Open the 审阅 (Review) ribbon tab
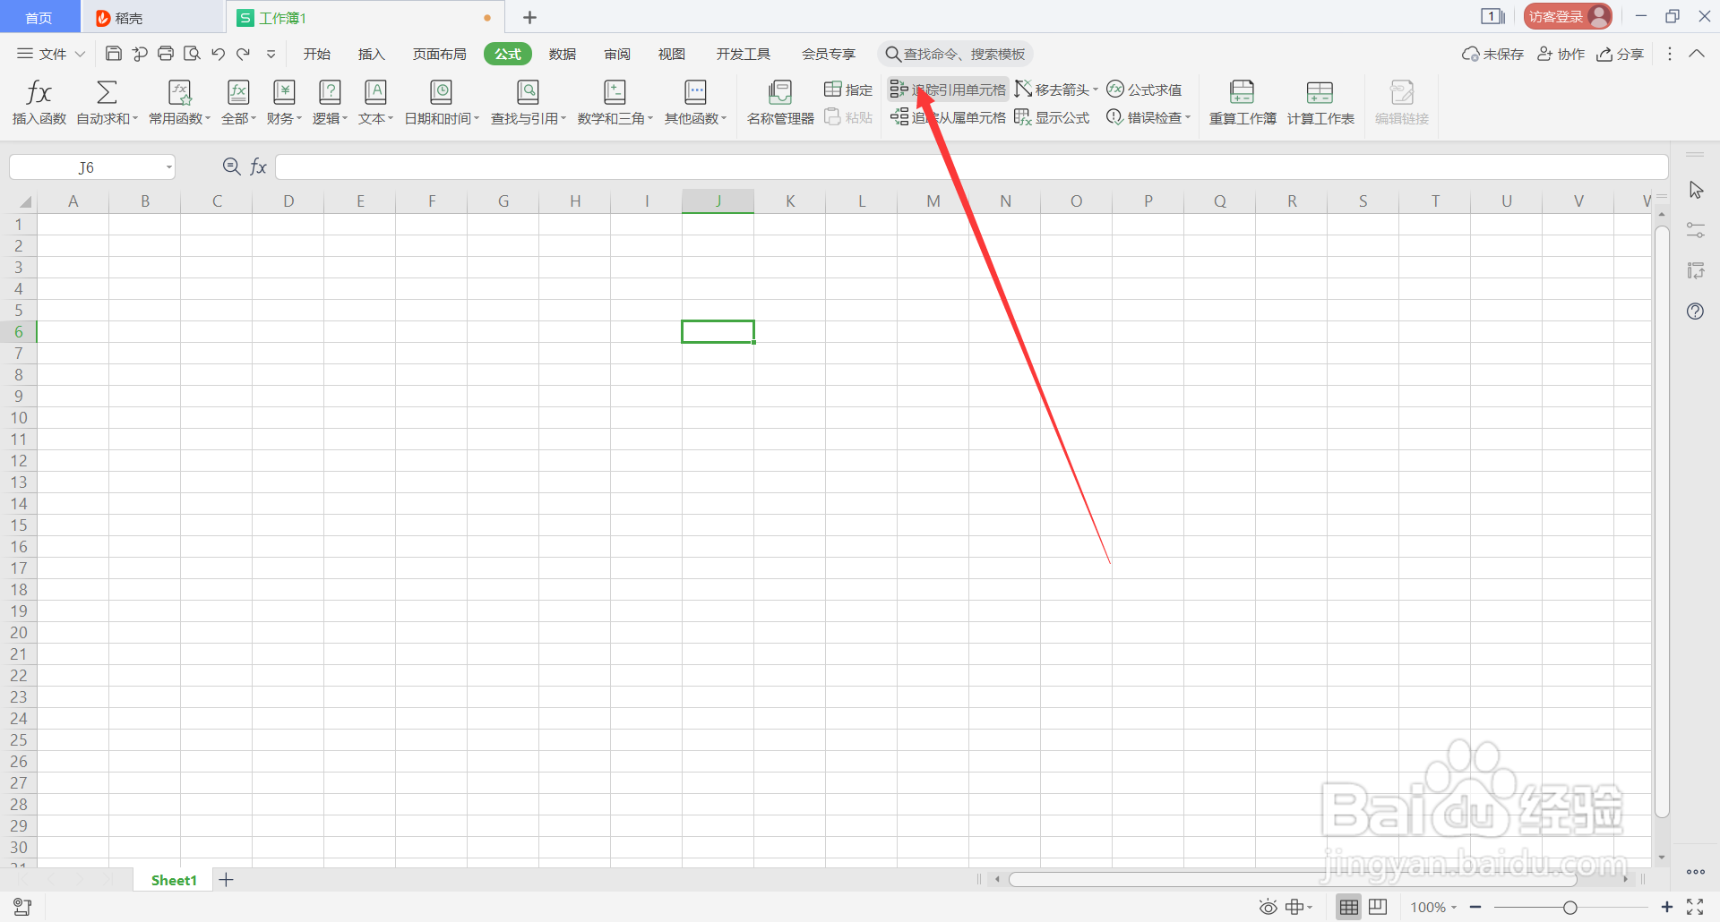Viewport: 1720px width, 922px height. (617, 54)
